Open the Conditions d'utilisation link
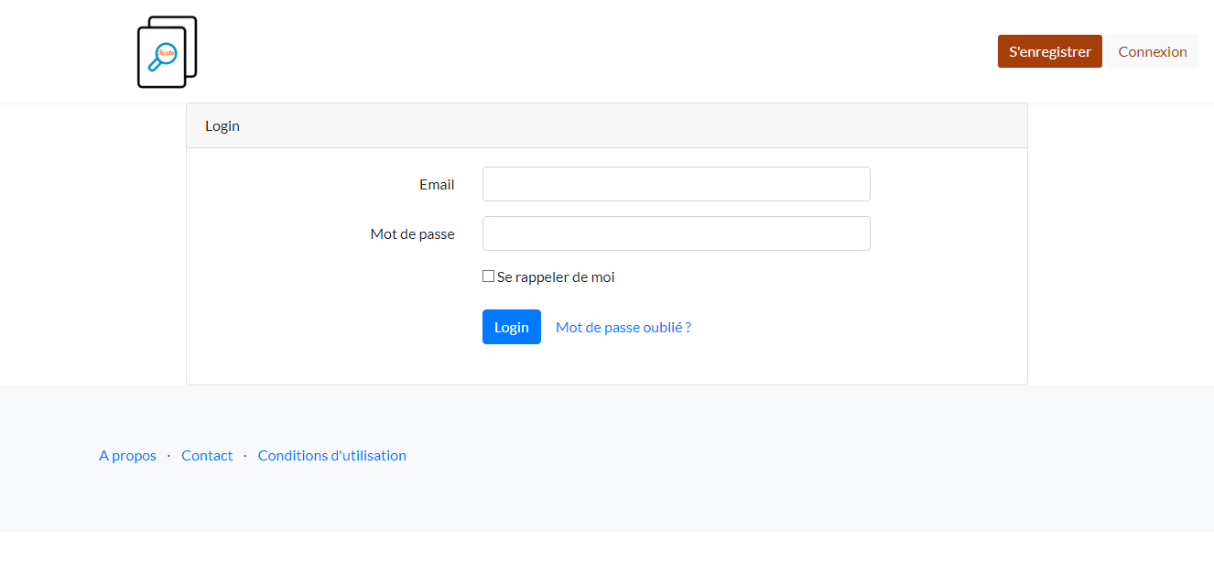Viewport: 1214px width, 574px height. 332,455
